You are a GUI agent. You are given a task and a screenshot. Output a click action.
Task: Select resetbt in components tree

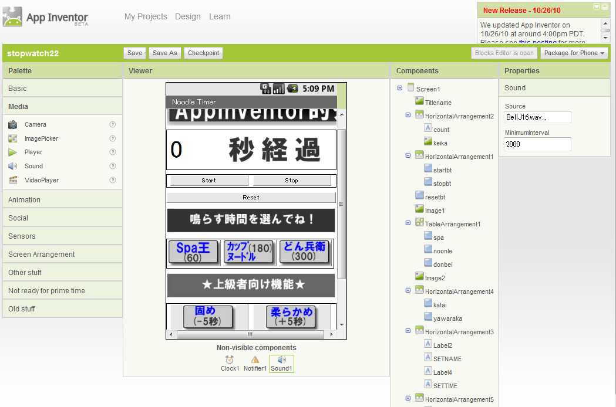(435, 197)
